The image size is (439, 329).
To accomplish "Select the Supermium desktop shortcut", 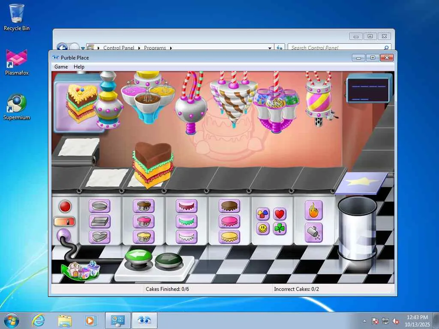I will pos(17,107).
